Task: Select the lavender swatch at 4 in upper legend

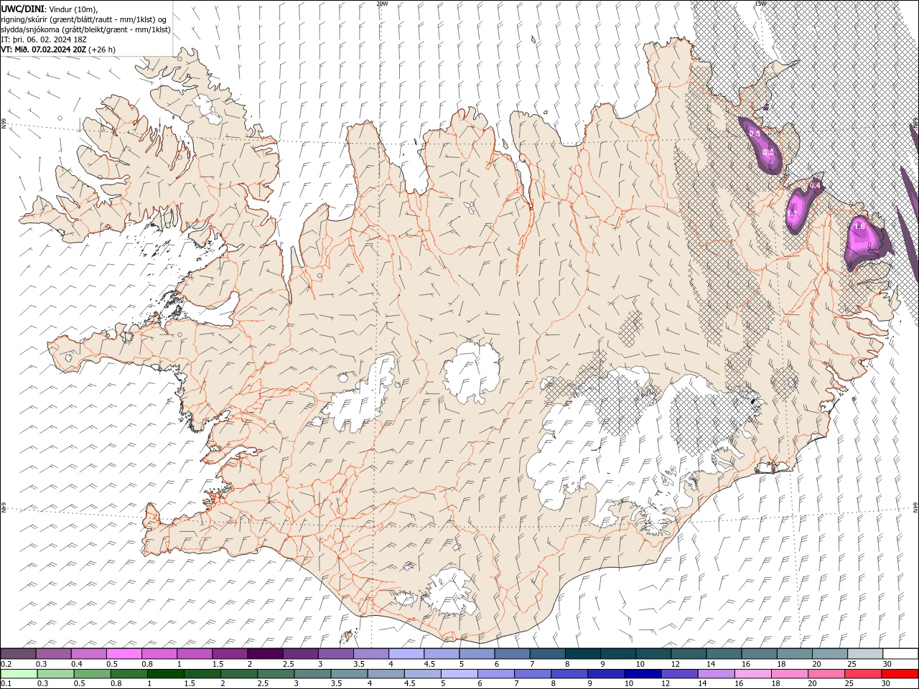Action: (x=406, y=653)
